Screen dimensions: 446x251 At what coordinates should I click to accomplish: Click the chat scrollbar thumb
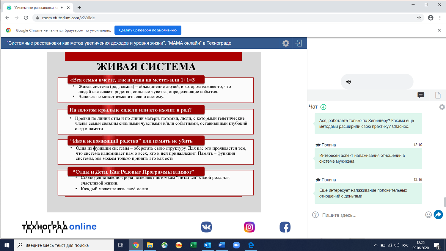point(445,202)
